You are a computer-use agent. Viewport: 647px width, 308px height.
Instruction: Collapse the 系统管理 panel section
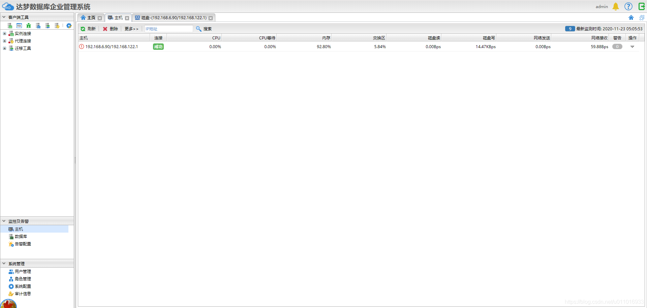point(4,263)
